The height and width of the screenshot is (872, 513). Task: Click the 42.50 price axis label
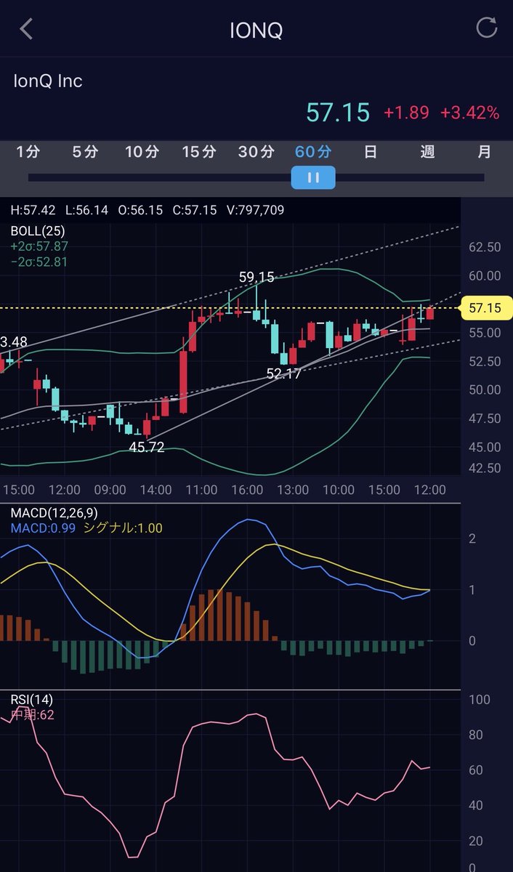pos(485,468)
